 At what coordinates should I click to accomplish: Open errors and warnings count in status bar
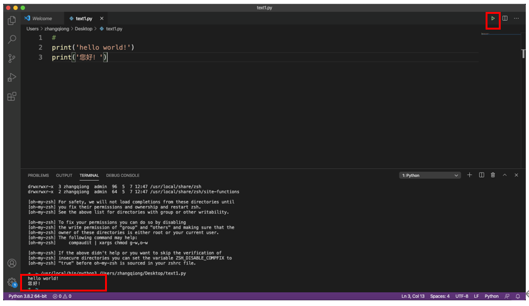(62, 296)
